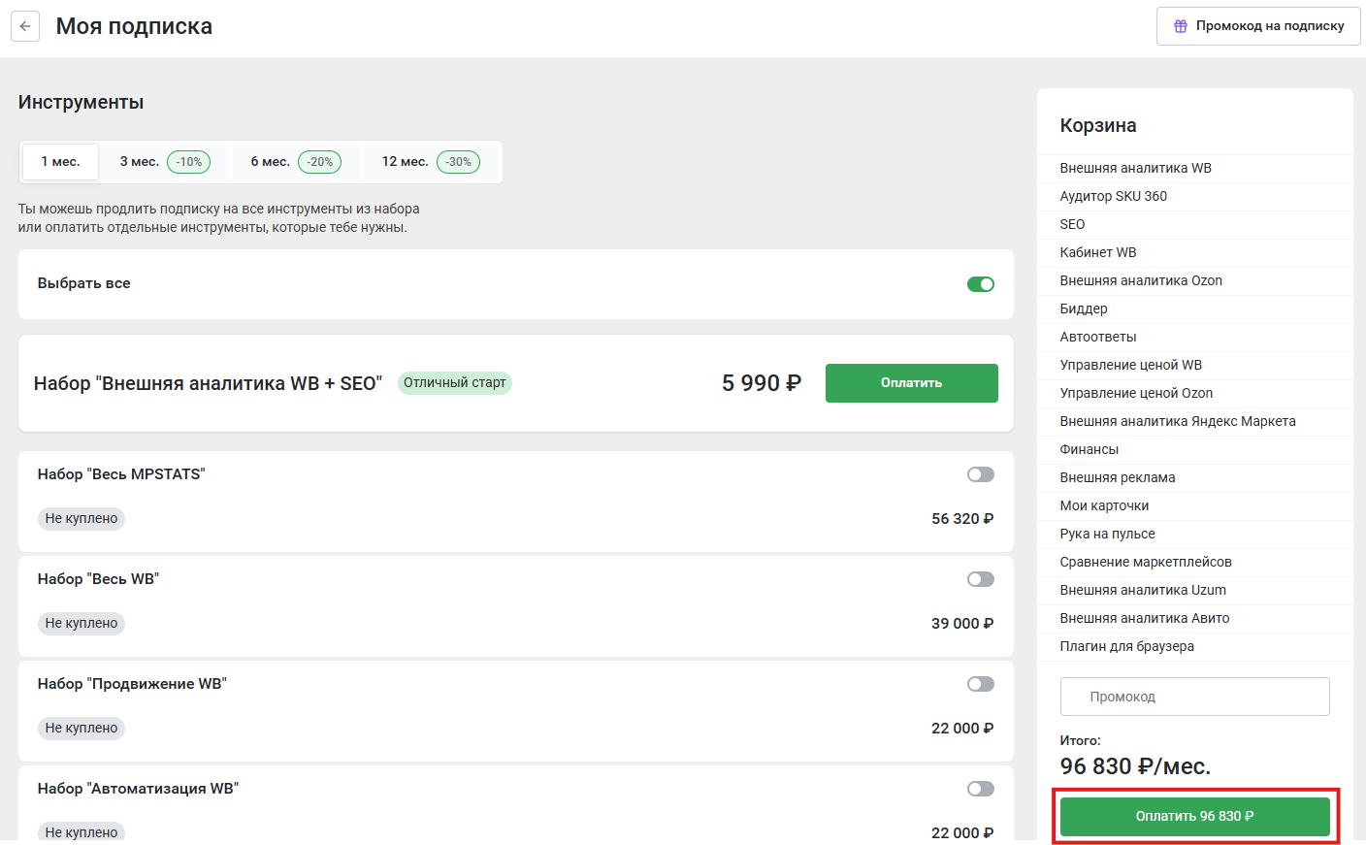Screen dimensions: 1366x845
Task: Click the 56 320 ₽ price
Action: point(962,519)
